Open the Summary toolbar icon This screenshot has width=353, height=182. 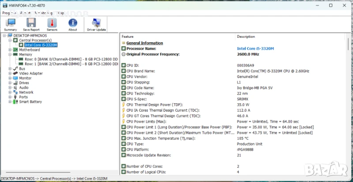(x=11, y=24)
